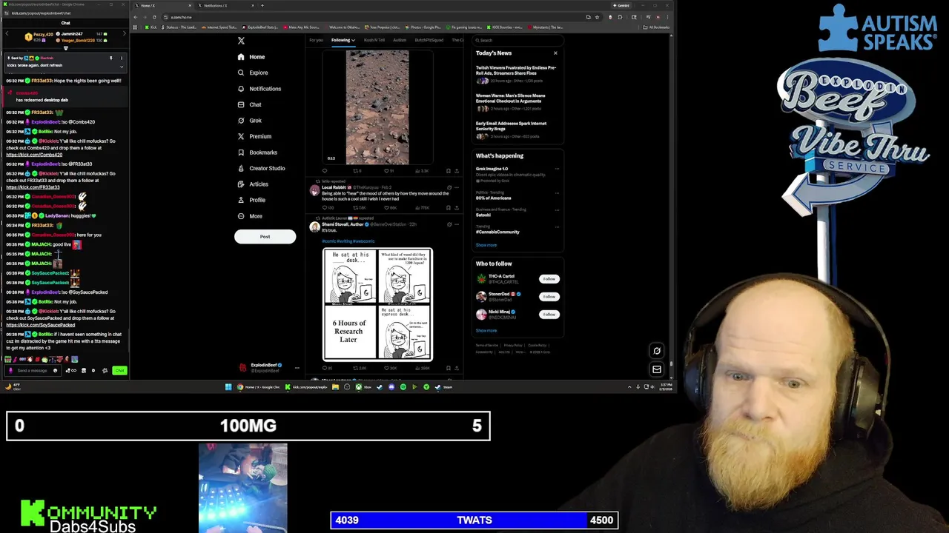Screen dimensions: 949x533
Task: Click Send a message field in Kick chat
Action: point(32,371)
